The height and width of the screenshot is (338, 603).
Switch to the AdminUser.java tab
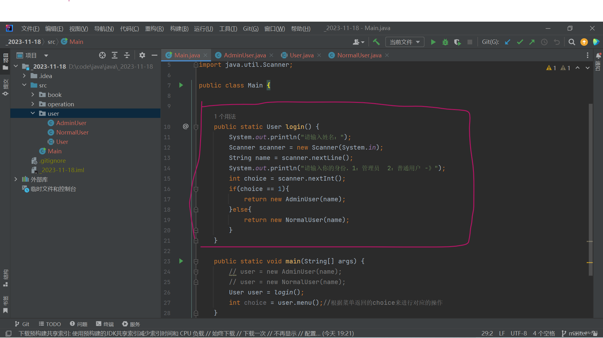[245, 55]
